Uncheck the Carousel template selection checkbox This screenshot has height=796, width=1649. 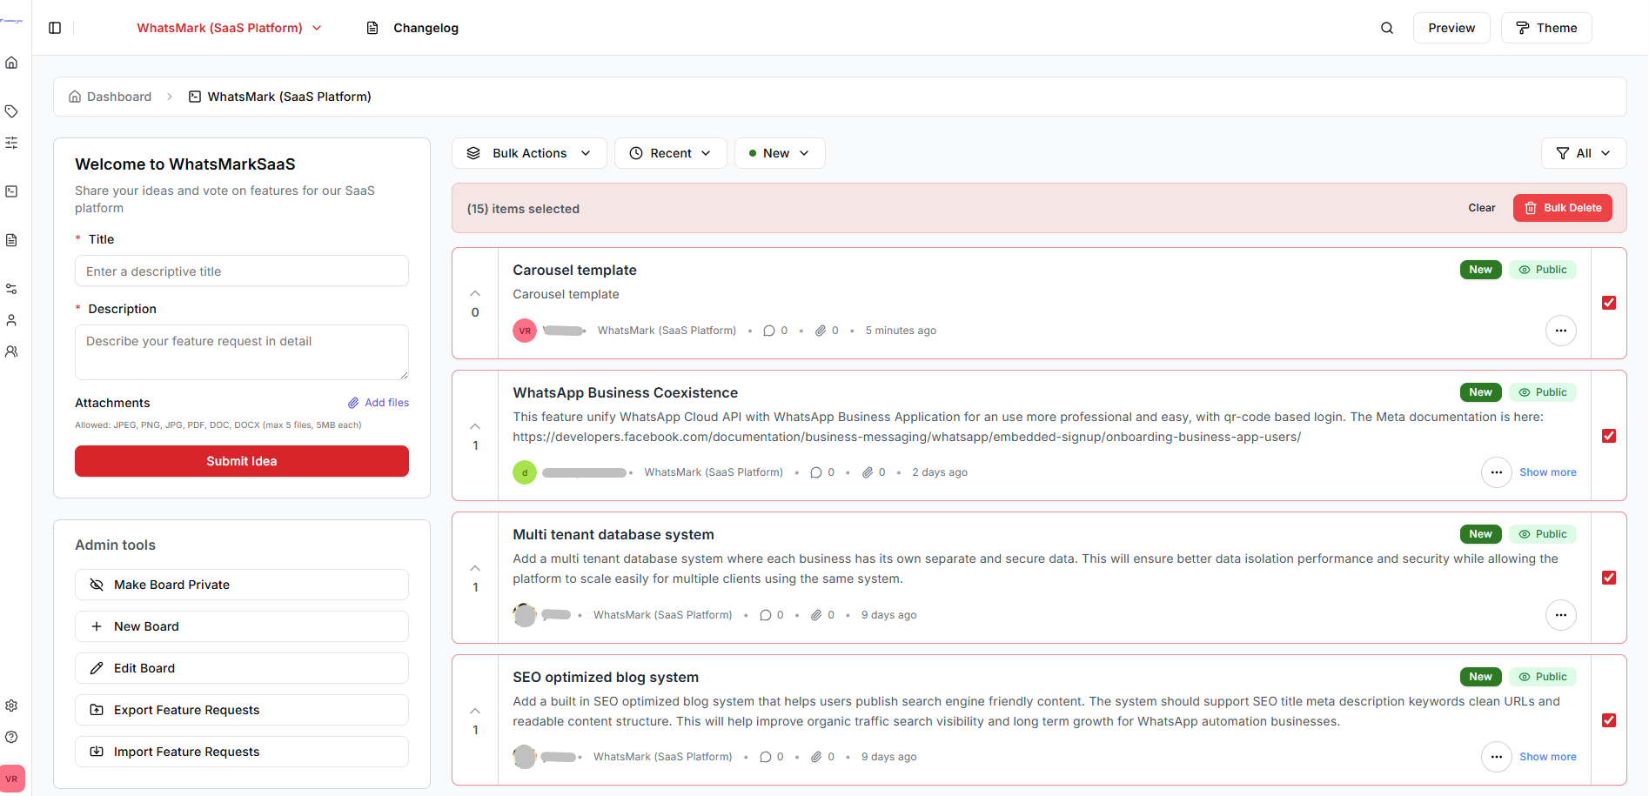[1609, 302]
